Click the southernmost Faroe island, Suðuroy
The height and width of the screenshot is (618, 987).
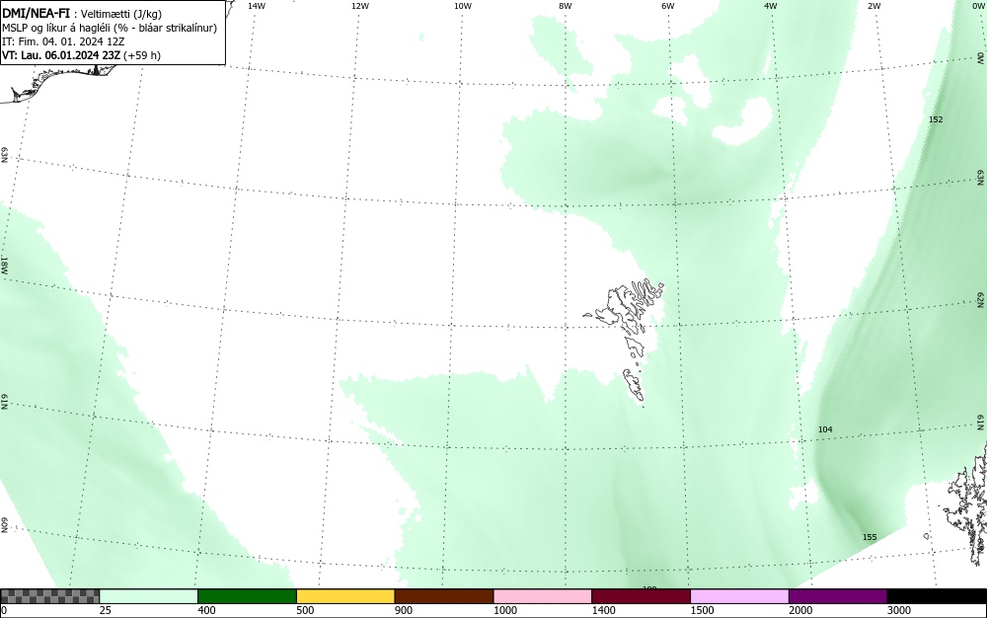(634, 385)
